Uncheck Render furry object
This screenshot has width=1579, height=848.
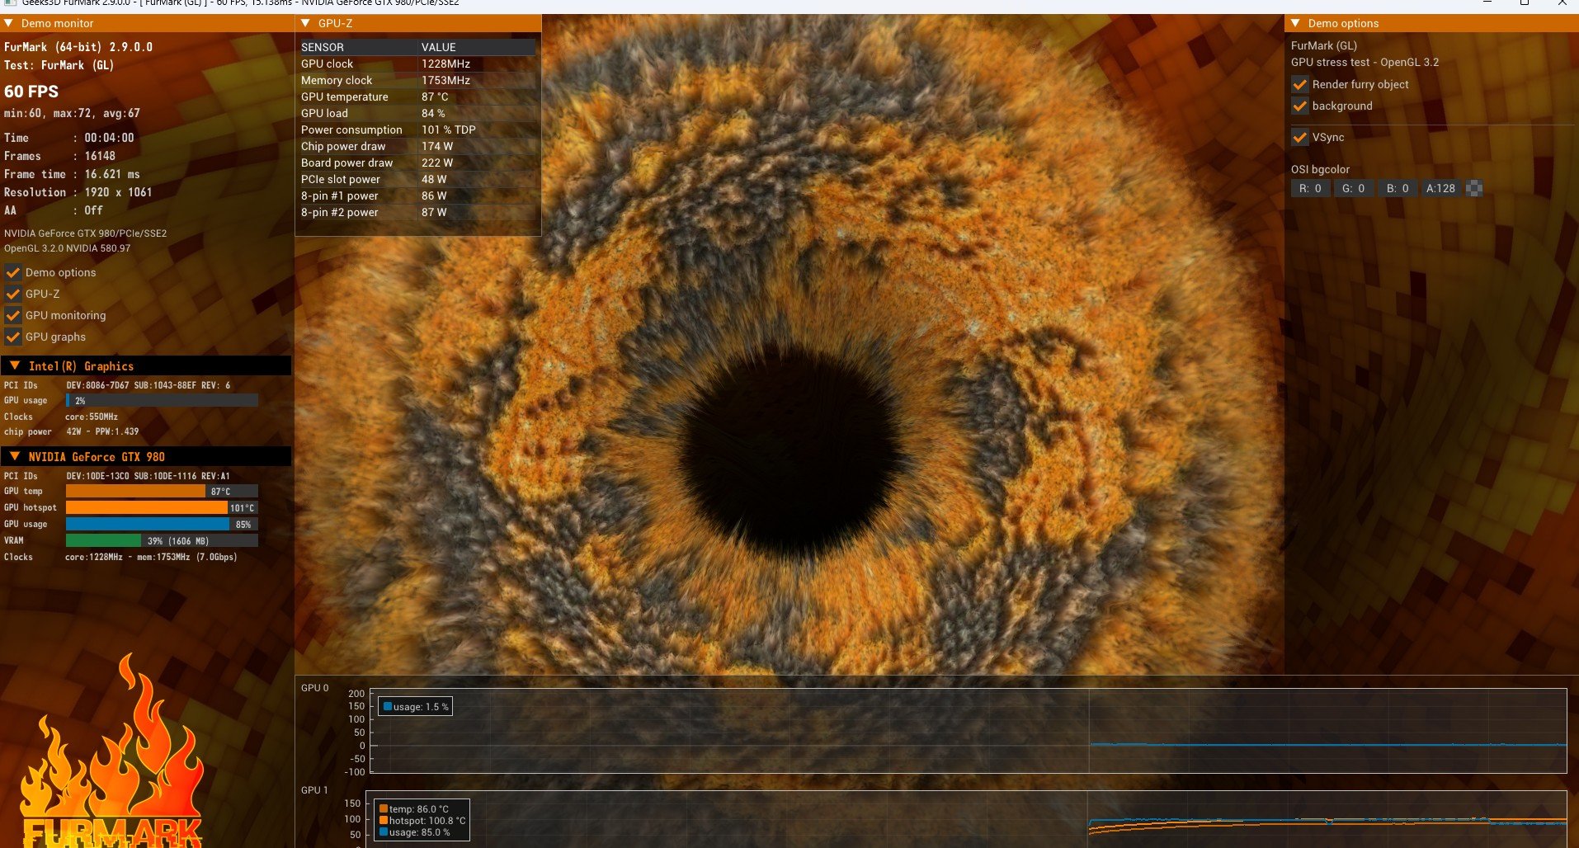[x=1300, y=84]
